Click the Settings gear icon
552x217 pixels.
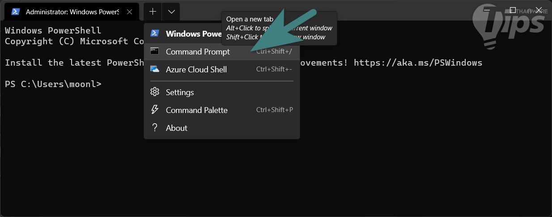click(x=155, y=92)
